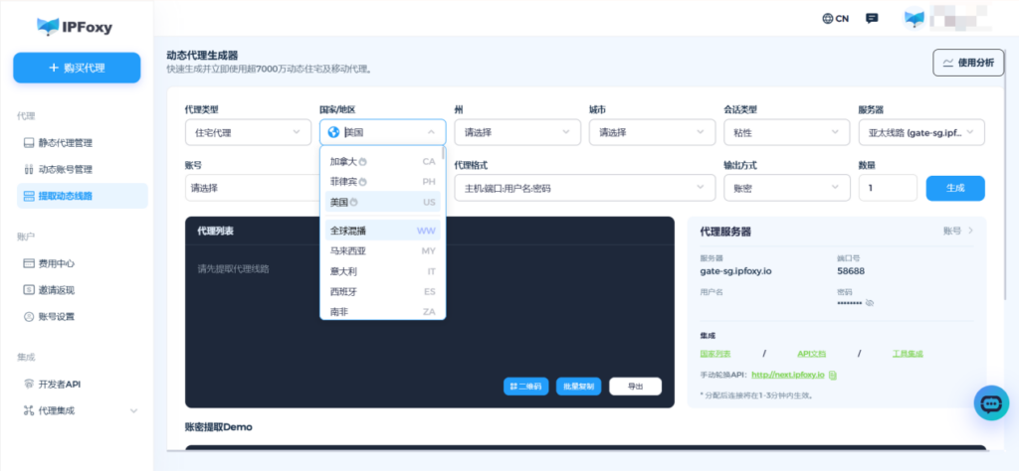Click the IPFoxy logo icon
Viewport: 1019px width, 471px height.
(x=48, y=27)
